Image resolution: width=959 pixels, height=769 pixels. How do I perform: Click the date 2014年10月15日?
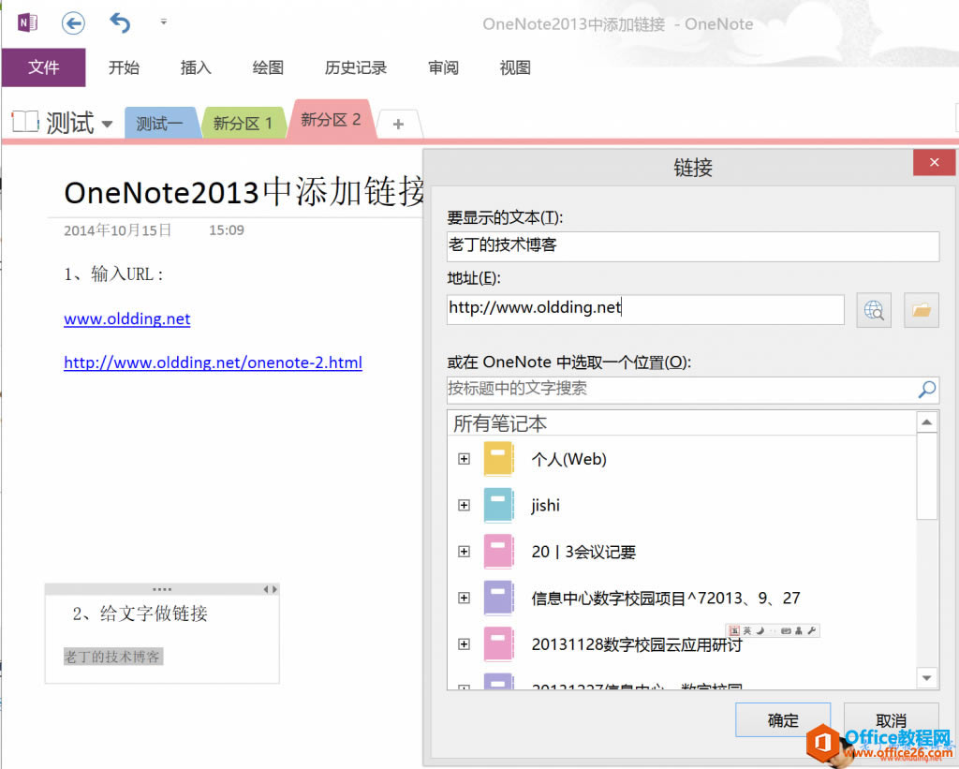[117, 230]
